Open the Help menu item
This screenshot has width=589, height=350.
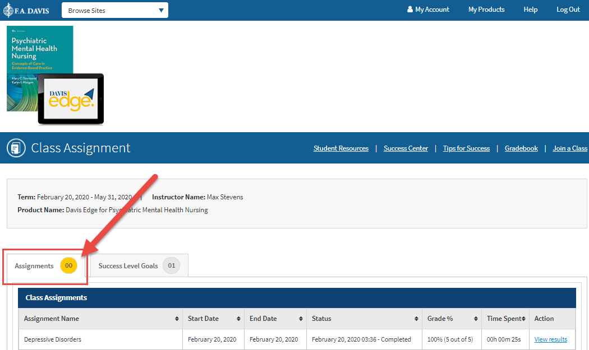(x=531, y=10)
